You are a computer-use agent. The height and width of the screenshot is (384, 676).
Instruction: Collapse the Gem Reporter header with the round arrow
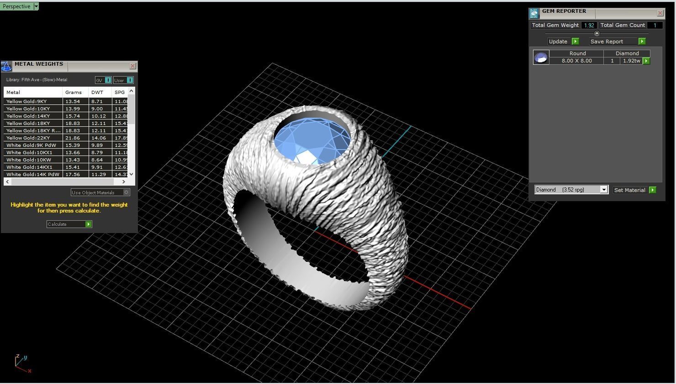coord(597,33)
